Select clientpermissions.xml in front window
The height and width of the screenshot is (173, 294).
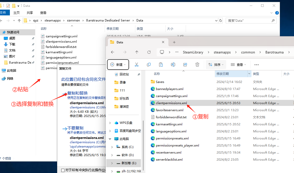pyautogui.click(x=171, y=103)
